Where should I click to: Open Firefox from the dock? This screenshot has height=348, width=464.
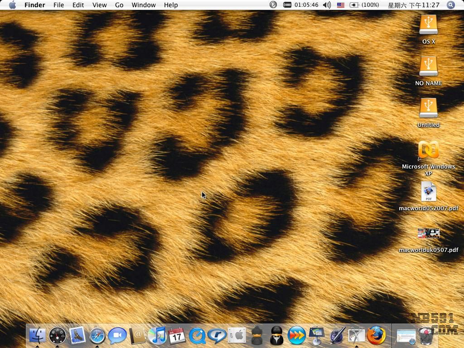click(x=376, y=336)
